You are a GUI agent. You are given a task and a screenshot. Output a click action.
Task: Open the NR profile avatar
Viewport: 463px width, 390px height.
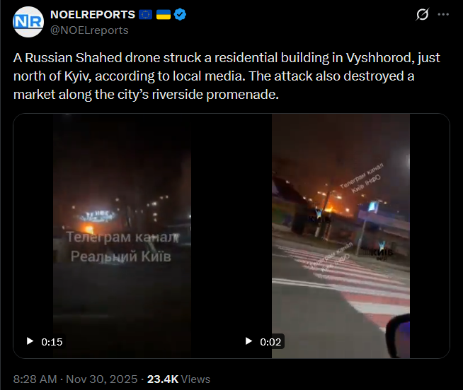(28, 22)
